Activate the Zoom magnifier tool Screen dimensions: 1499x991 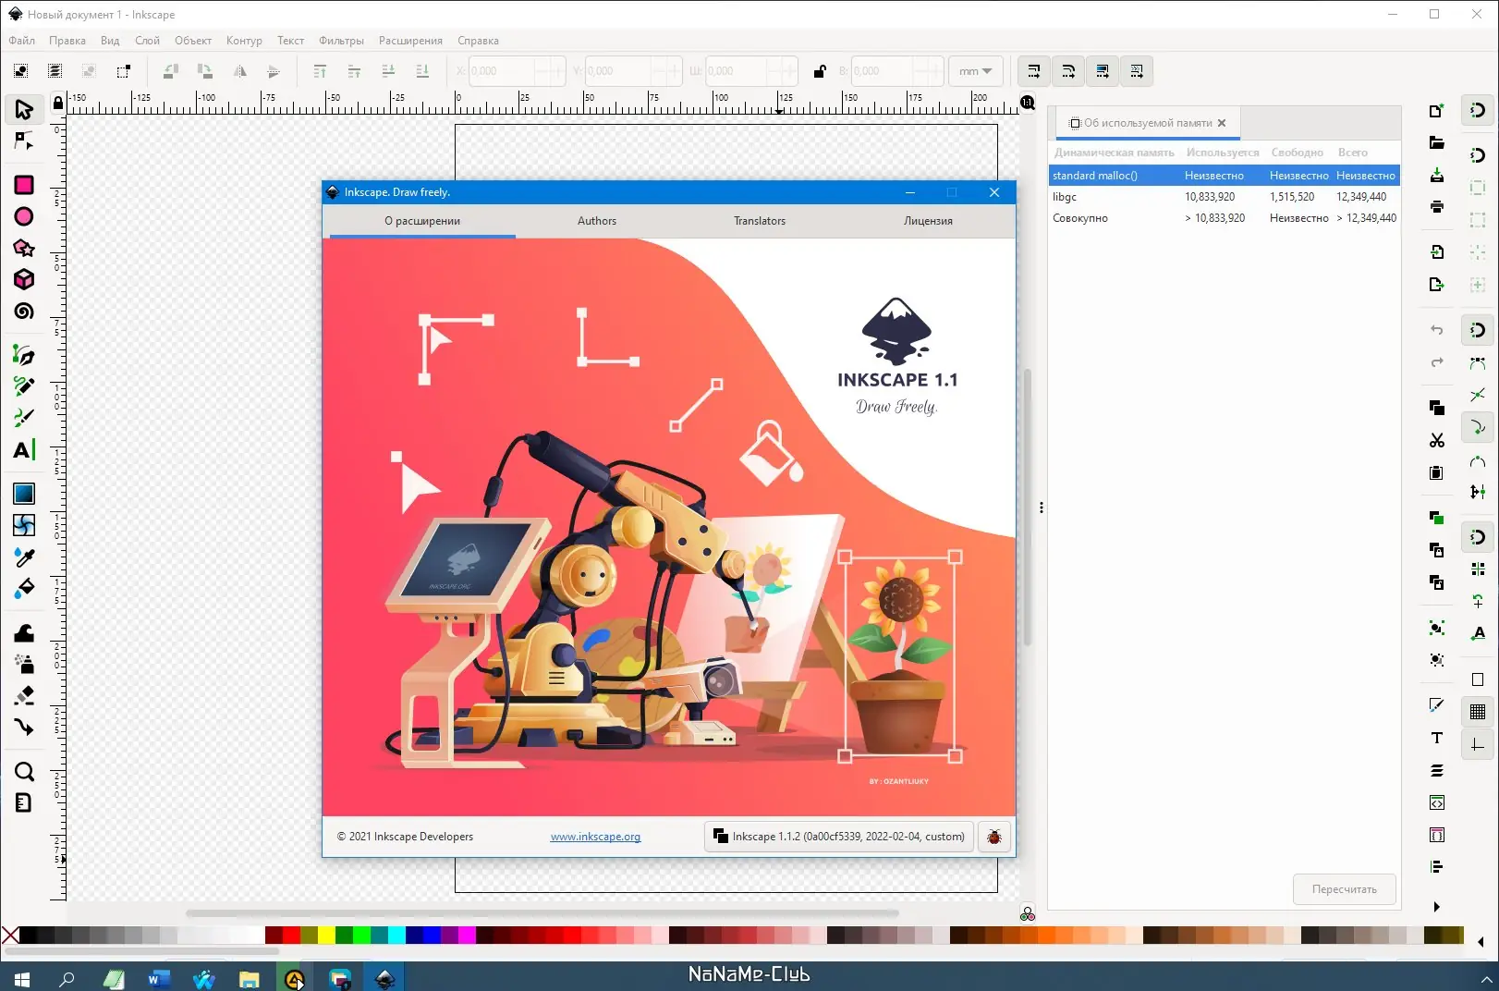click(24, 771)
